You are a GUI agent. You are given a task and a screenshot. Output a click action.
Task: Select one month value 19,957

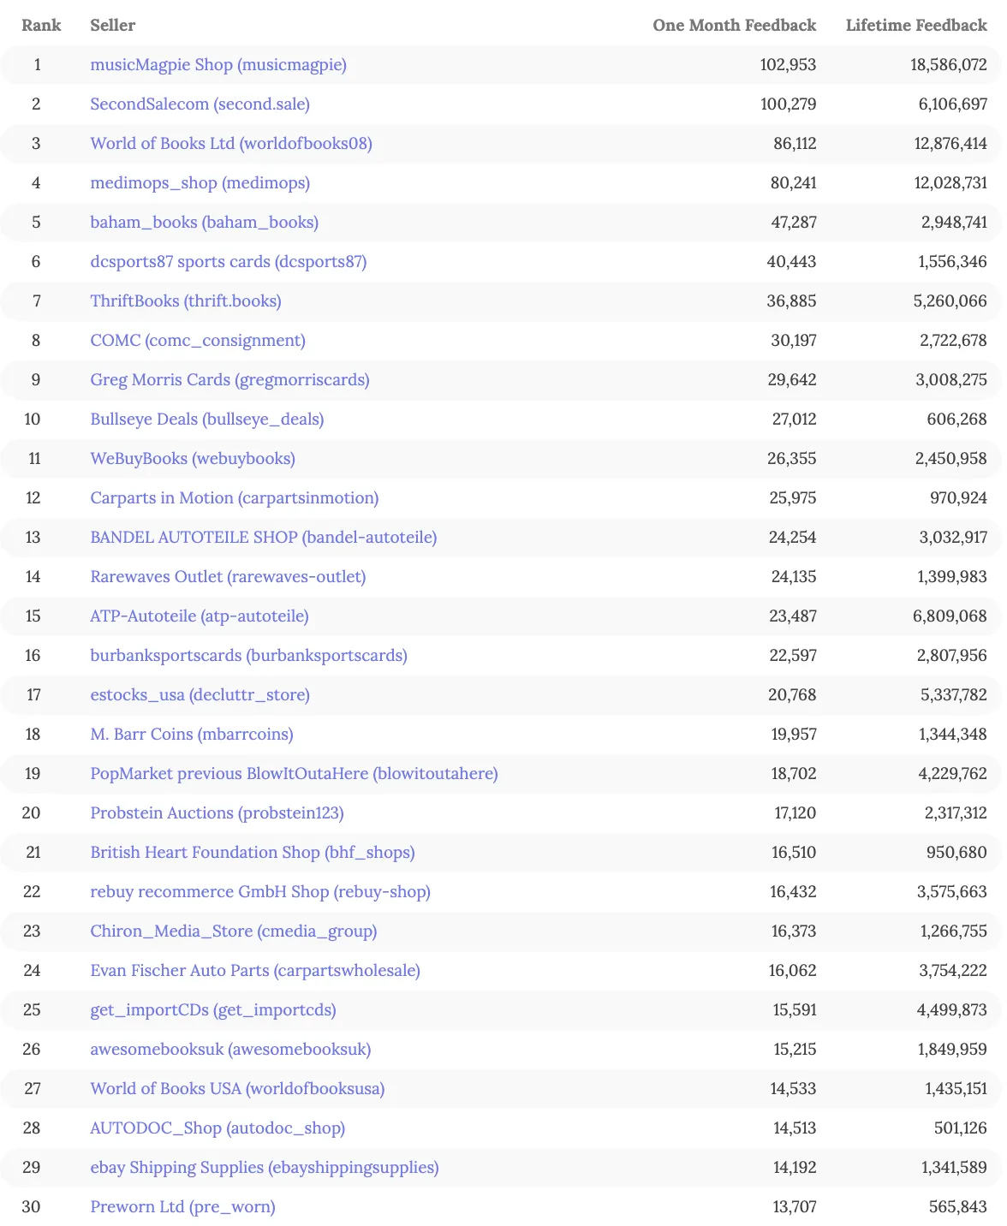pos(794,735)
